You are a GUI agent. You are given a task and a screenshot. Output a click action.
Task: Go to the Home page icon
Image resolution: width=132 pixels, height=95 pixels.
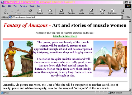tap(50, 12)
